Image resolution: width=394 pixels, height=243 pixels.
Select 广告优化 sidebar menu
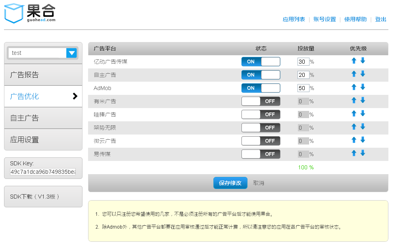pos(43,96)
